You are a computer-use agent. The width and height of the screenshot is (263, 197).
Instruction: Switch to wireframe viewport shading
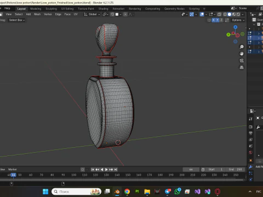pos(225,14)
